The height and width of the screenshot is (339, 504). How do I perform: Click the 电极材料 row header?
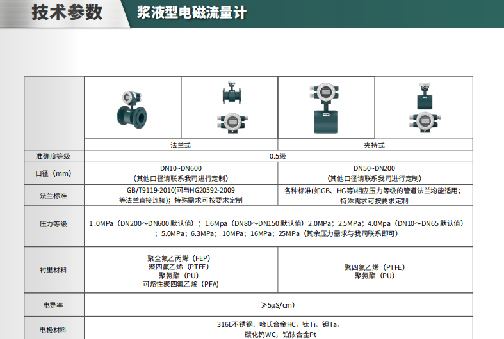54,330
